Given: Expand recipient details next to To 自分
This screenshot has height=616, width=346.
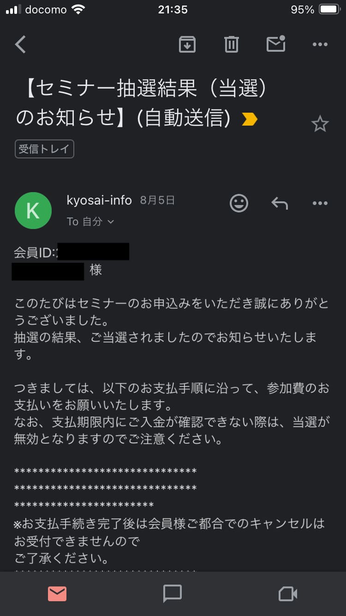Looking at the screenshot, I should tap(110, 222).
